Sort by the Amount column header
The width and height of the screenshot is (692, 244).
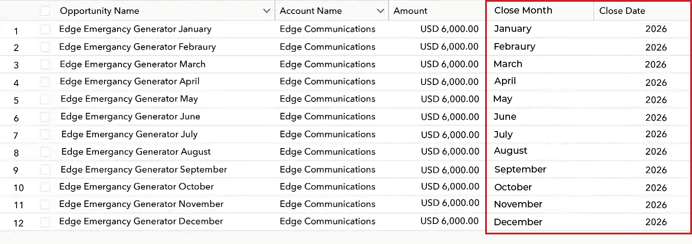[410, 11]
